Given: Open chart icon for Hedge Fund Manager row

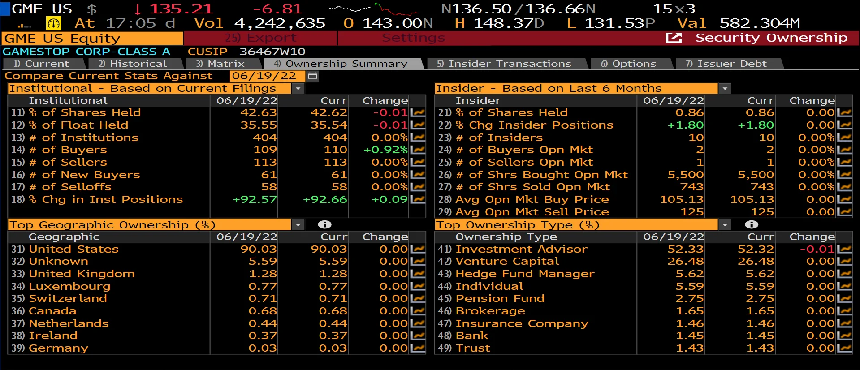Looking at the screenshot, I should click(x=845, y=274).
